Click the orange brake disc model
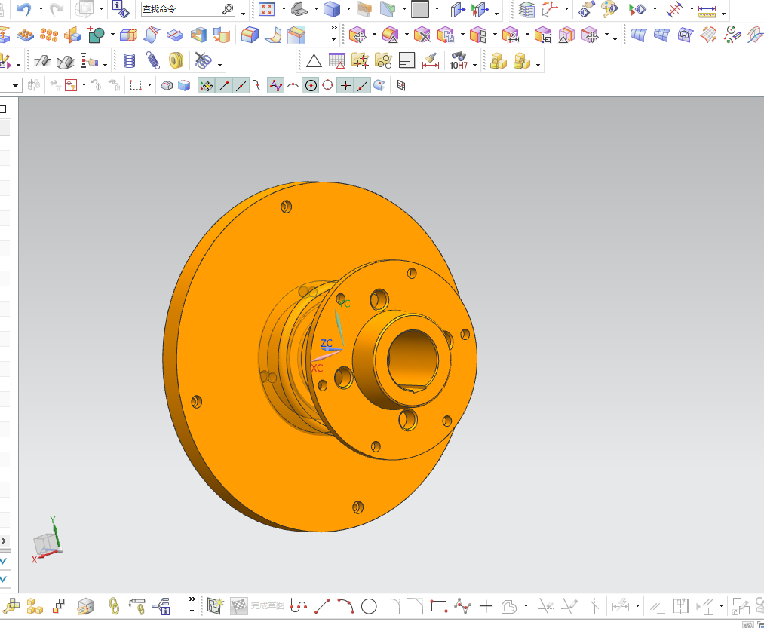Viewport: 764px width, 628px height. tap(319, 357)
